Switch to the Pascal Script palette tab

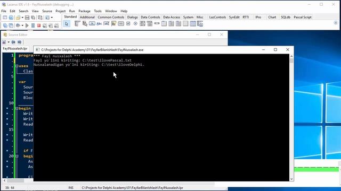tap(303, 17)
